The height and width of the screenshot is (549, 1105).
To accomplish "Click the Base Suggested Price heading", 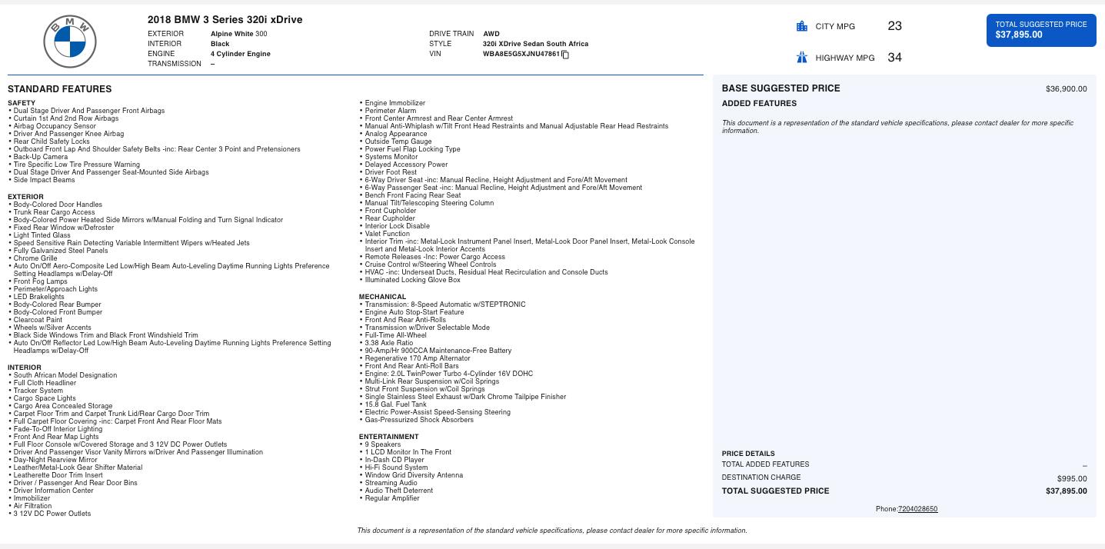I will click(x=780, y=88).
